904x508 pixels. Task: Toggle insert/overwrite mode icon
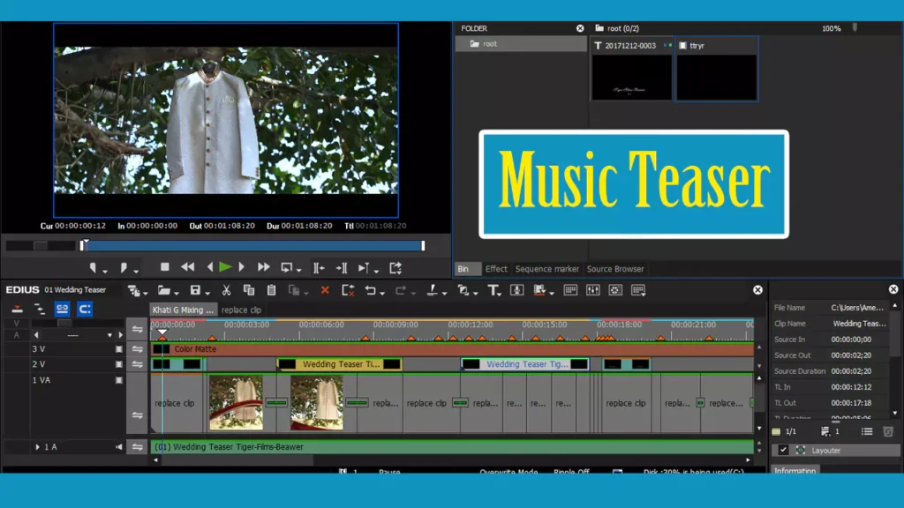18,310
